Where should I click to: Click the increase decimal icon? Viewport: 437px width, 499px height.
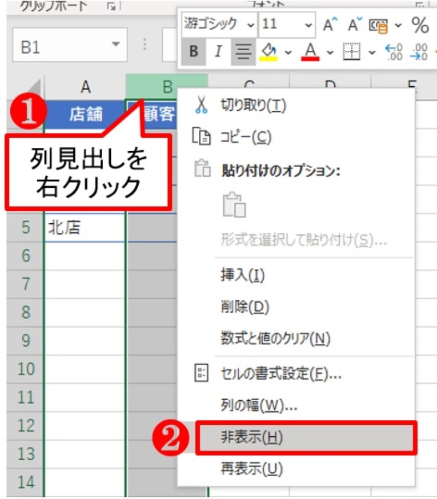point(393,52)
